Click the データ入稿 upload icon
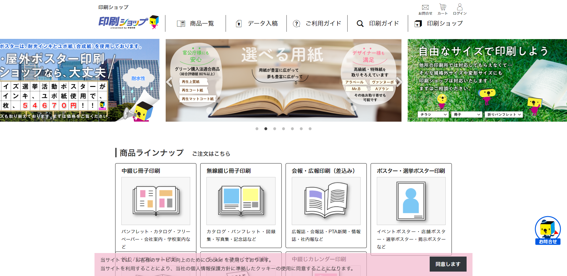567x276 pixels. 238,23
